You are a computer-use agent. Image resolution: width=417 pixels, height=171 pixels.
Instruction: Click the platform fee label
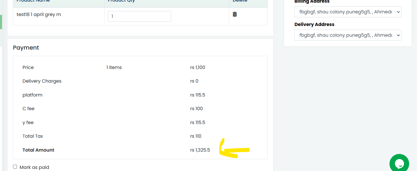tap(32, 95)
